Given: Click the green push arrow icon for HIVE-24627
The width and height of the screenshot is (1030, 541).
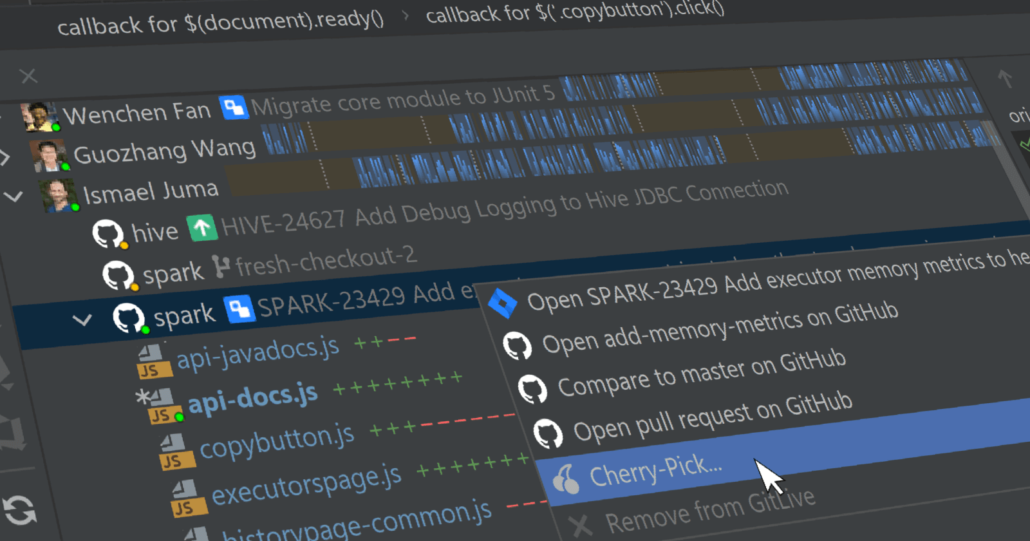Looking at the screenshot, I should coord(202,228).
